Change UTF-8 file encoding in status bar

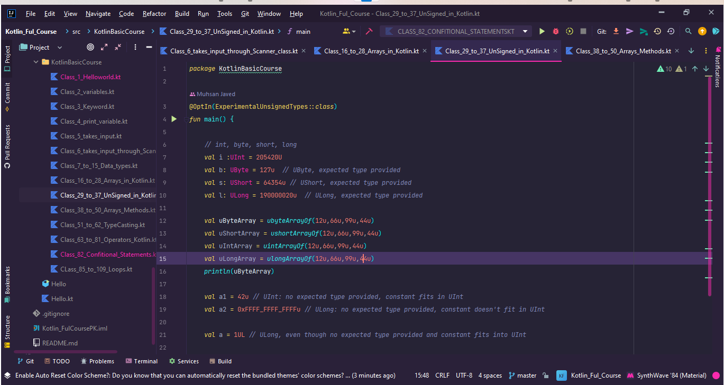464,375
